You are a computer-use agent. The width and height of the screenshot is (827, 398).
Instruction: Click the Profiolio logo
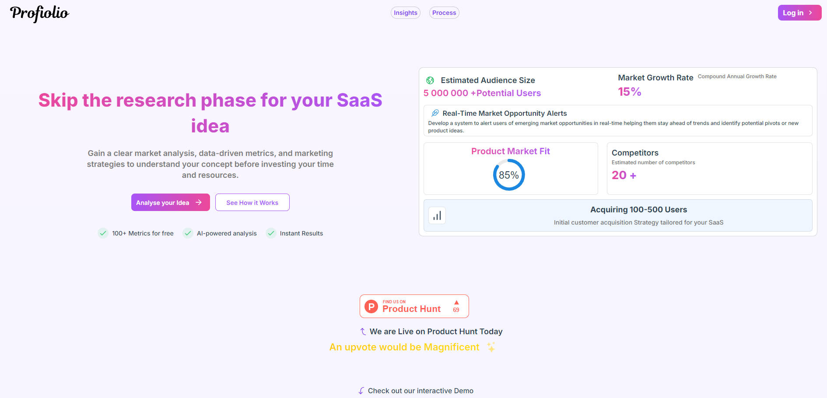coord(39,13)
